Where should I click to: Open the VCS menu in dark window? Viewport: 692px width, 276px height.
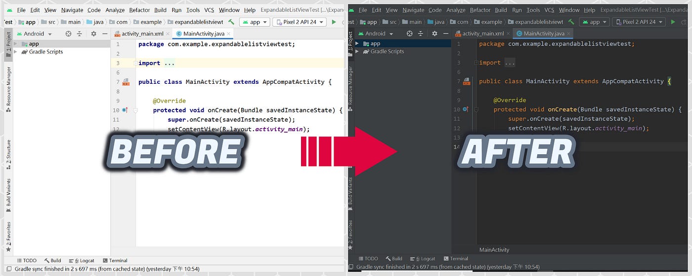pos(550,10)
